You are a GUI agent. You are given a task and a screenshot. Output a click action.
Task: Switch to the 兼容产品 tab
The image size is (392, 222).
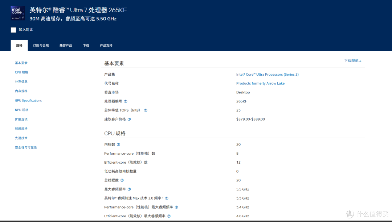point(66,45)
